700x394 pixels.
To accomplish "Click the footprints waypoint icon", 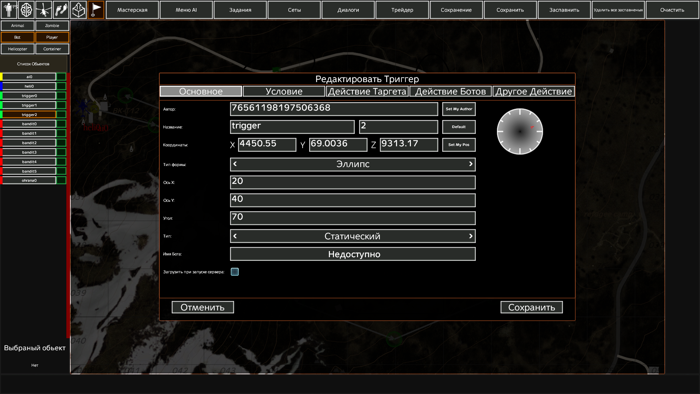I will (61, 10).
